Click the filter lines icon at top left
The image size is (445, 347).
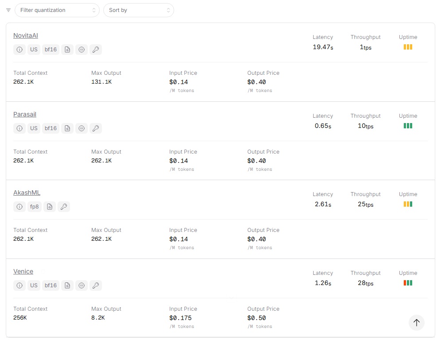tap(8, 10)
